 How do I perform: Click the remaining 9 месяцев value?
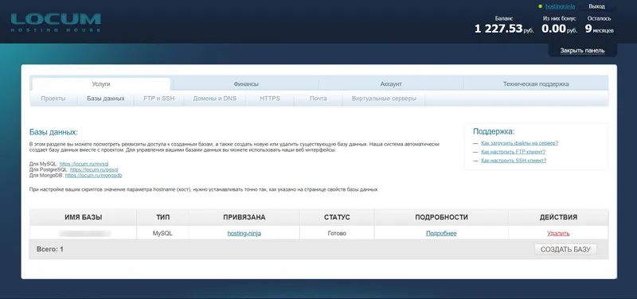coord(600,29)
